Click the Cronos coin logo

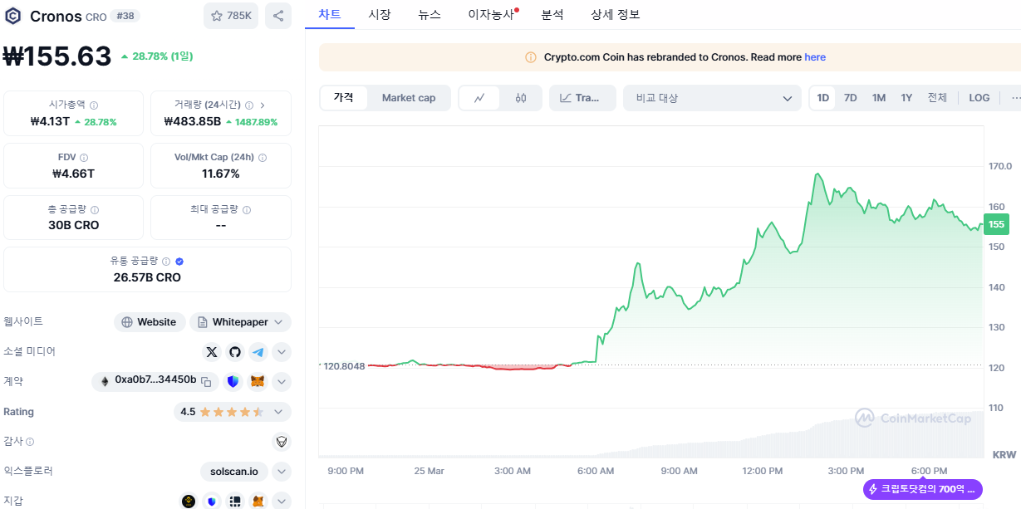click(13, 16)
